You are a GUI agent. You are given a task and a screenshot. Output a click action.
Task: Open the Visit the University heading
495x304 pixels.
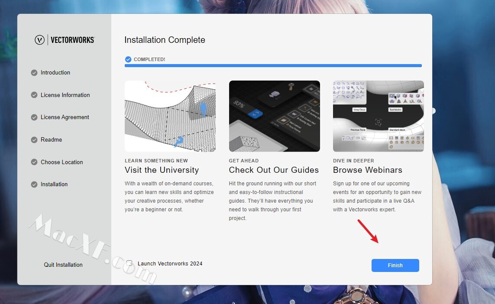162,170
